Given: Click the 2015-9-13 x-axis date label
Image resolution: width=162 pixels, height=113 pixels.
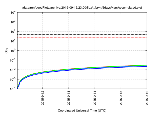Looking at the screenshot, I should (x=69, y=98).
